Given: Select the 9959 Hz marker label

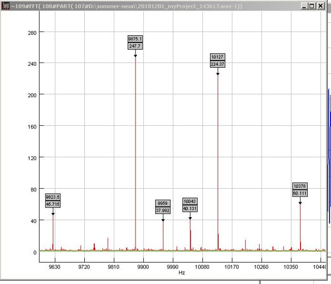Looking at the screenshot, I should (163, 203).
